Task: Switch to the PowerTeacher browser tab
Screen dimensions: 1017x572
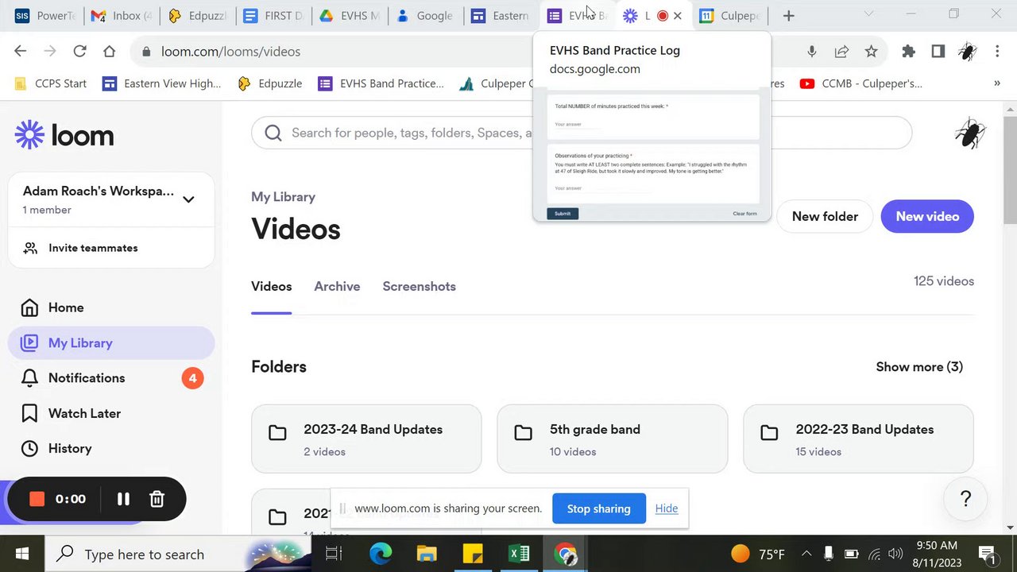Action: pyautogui.click(x=44, y=15)
